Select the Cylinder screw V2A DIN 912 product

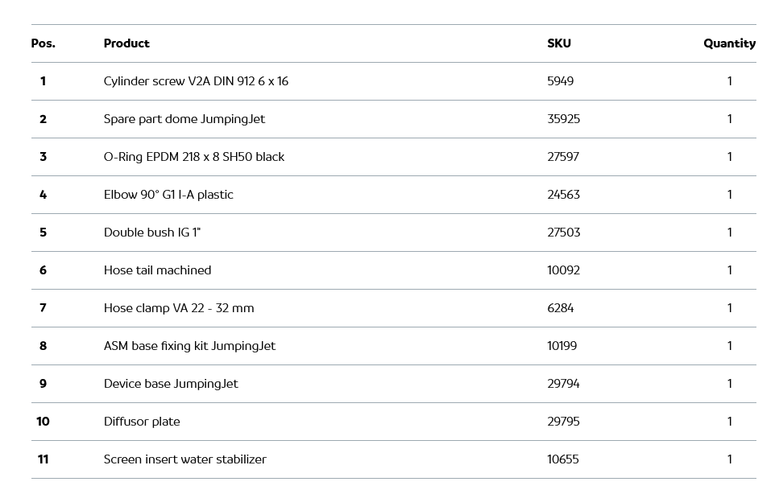pyautogui.click(x=196, y=81)
